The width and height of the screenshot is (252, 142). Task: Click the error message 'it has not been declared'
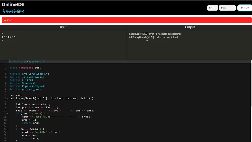[155, 34]
